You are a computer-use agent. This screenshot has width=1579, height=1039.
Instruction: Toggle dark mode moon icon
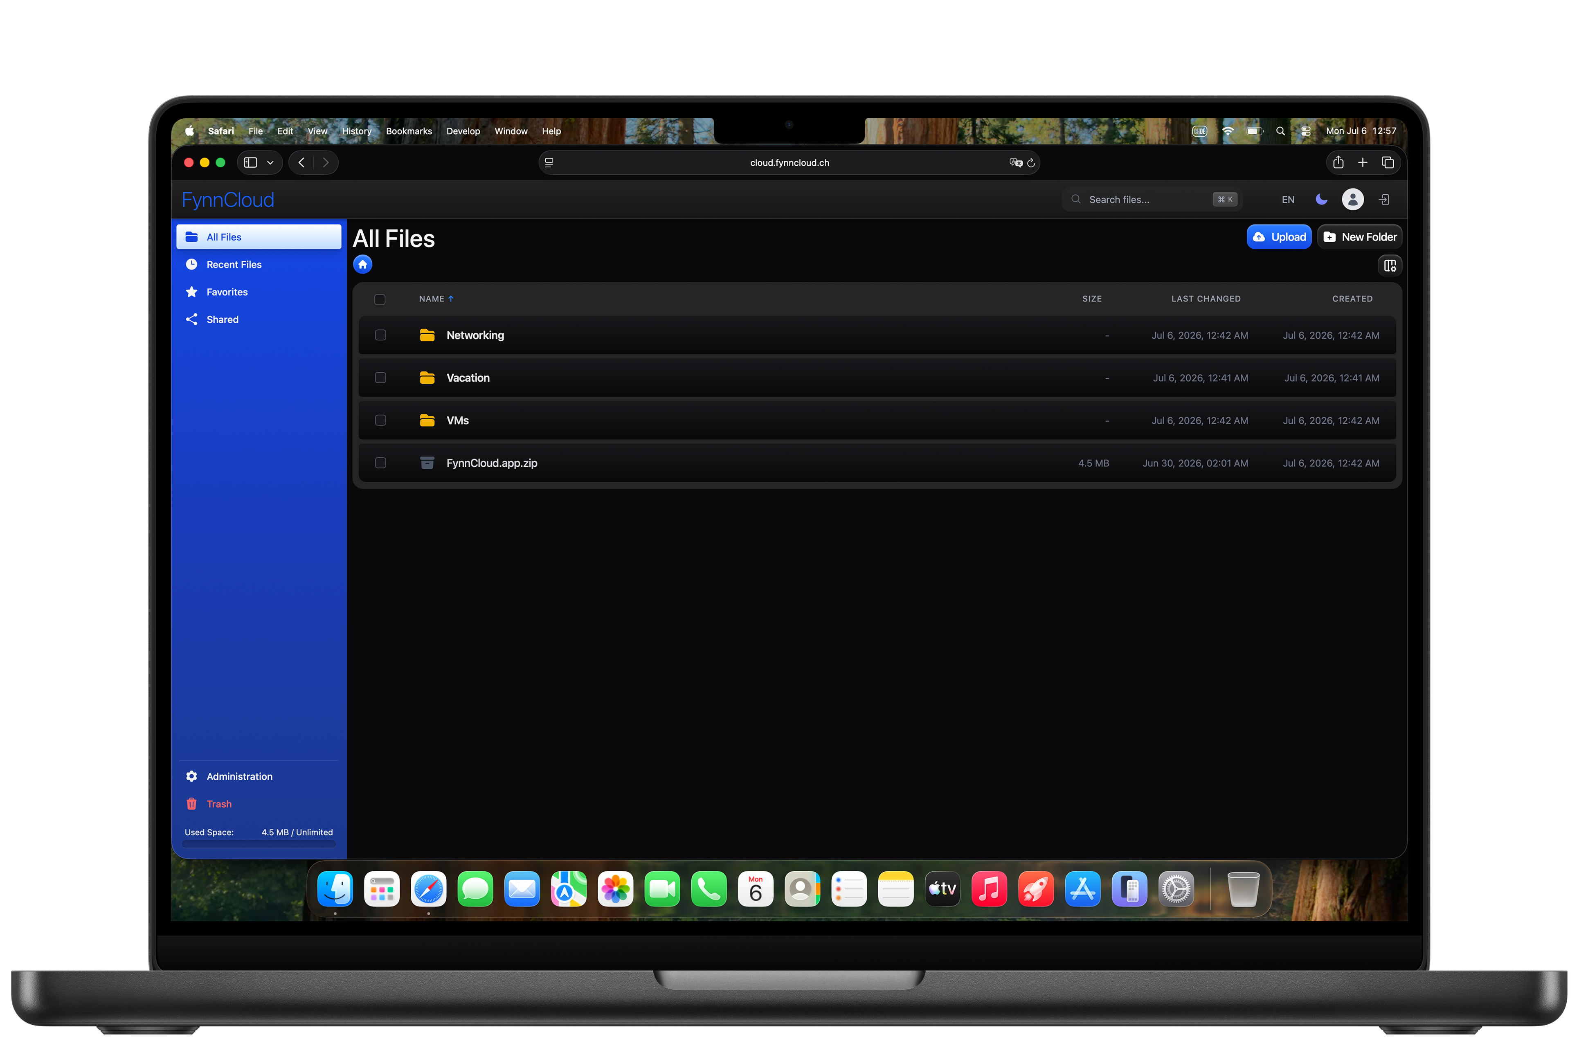tap(1321, 199)
